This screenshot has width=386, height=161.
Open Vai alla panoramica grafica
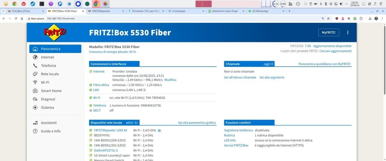pos(197,123)
